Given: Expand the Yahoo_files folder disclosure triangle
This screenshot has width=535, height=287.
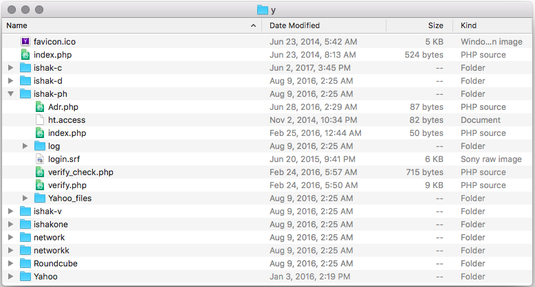Looking at the screenshot, I should (25, 198).
